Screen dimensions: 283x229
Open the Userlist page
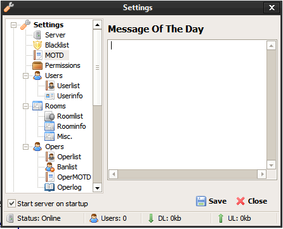point(69,86)
